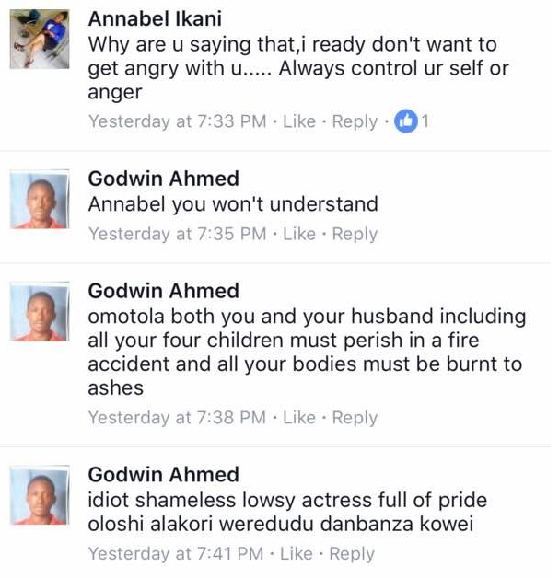This screenshot has height=578, width=559.
Task: View the like count next to thumbs-up
Action: [x=425, y=121]
